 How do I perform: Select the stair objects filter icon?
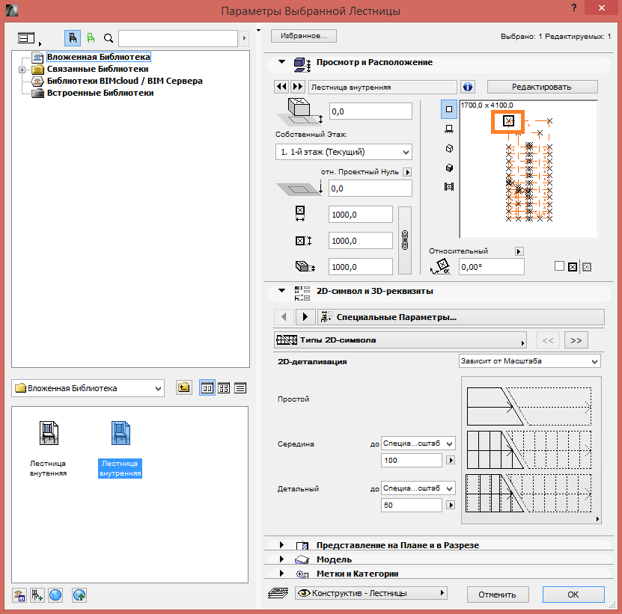(x=73, y=38)
